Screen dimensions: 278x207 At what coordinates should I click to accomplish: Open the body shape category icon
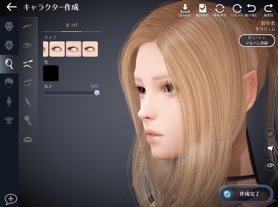pyautogui.click(x=9, y=101)
